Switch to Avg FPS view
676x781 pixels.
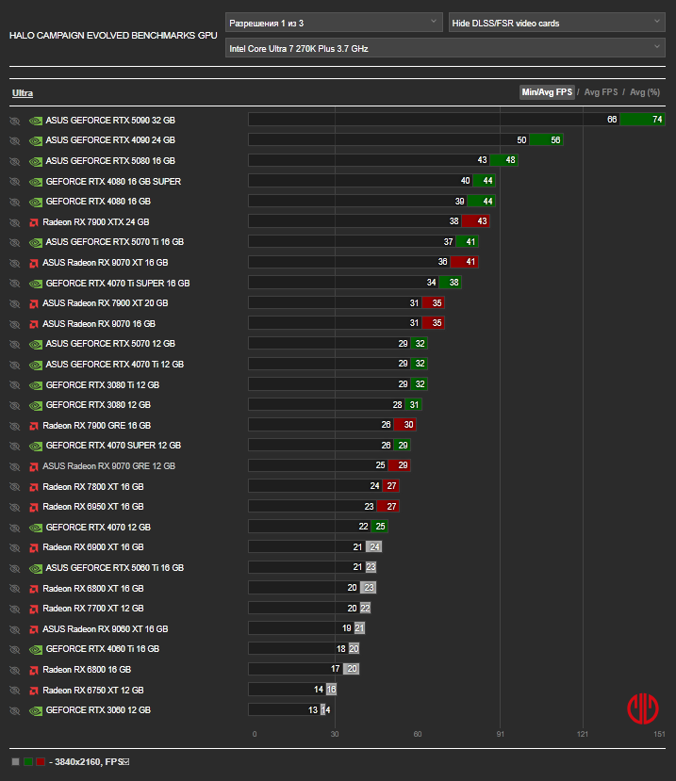[601, 92]
